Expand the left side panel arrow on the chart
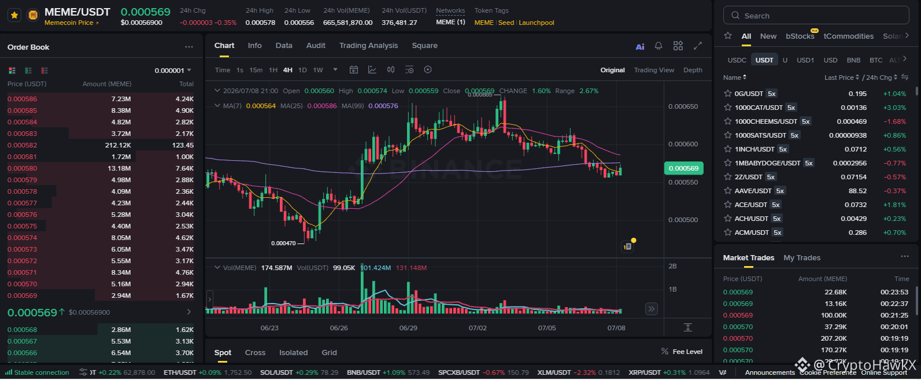 pos(209,300)
